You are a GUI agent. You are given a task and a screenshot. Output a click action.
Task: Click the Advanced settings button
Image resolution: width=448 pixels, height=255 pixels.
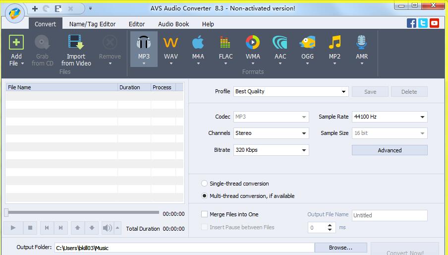(x=390, y=150)
